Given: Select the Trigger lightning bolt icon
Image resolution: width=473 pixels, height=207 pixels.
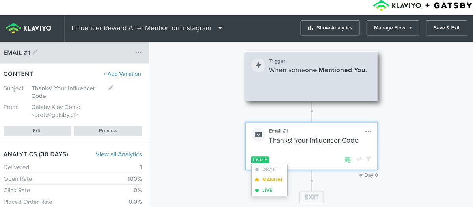Looking at the screenshot, I should coord(258,66).
